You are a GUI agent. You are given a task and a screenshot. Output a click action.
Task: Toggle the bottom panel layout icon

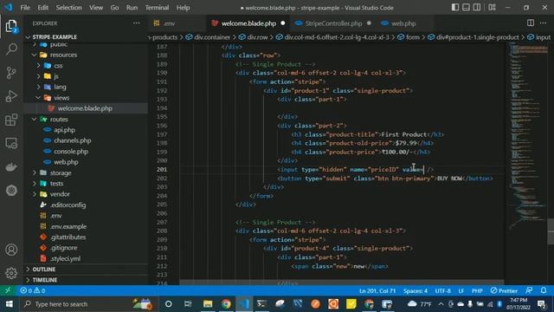click(x=466, y=8)
